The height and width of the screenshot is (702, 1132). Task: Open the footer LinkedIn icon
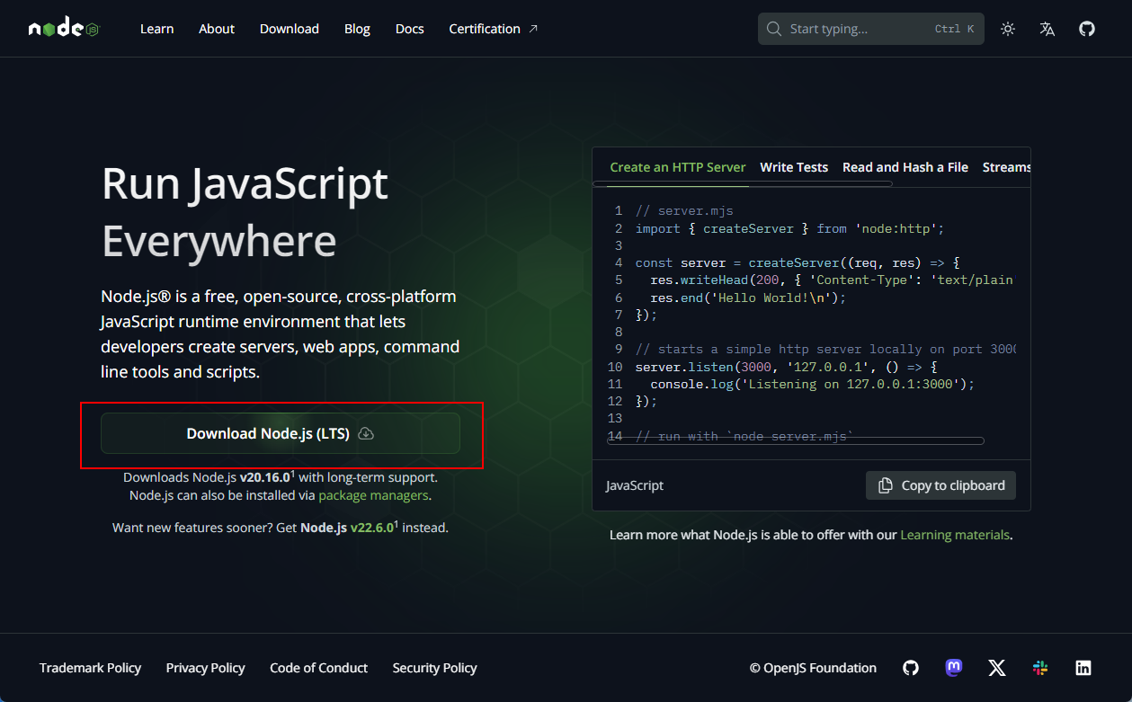[x=1083, y=668]
